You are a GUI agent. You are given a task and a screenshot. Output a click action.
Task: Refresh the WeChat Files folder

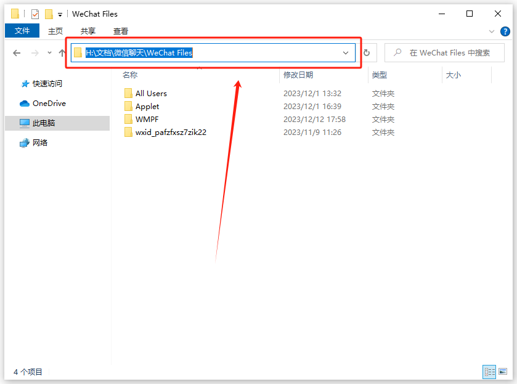[367, 53]
